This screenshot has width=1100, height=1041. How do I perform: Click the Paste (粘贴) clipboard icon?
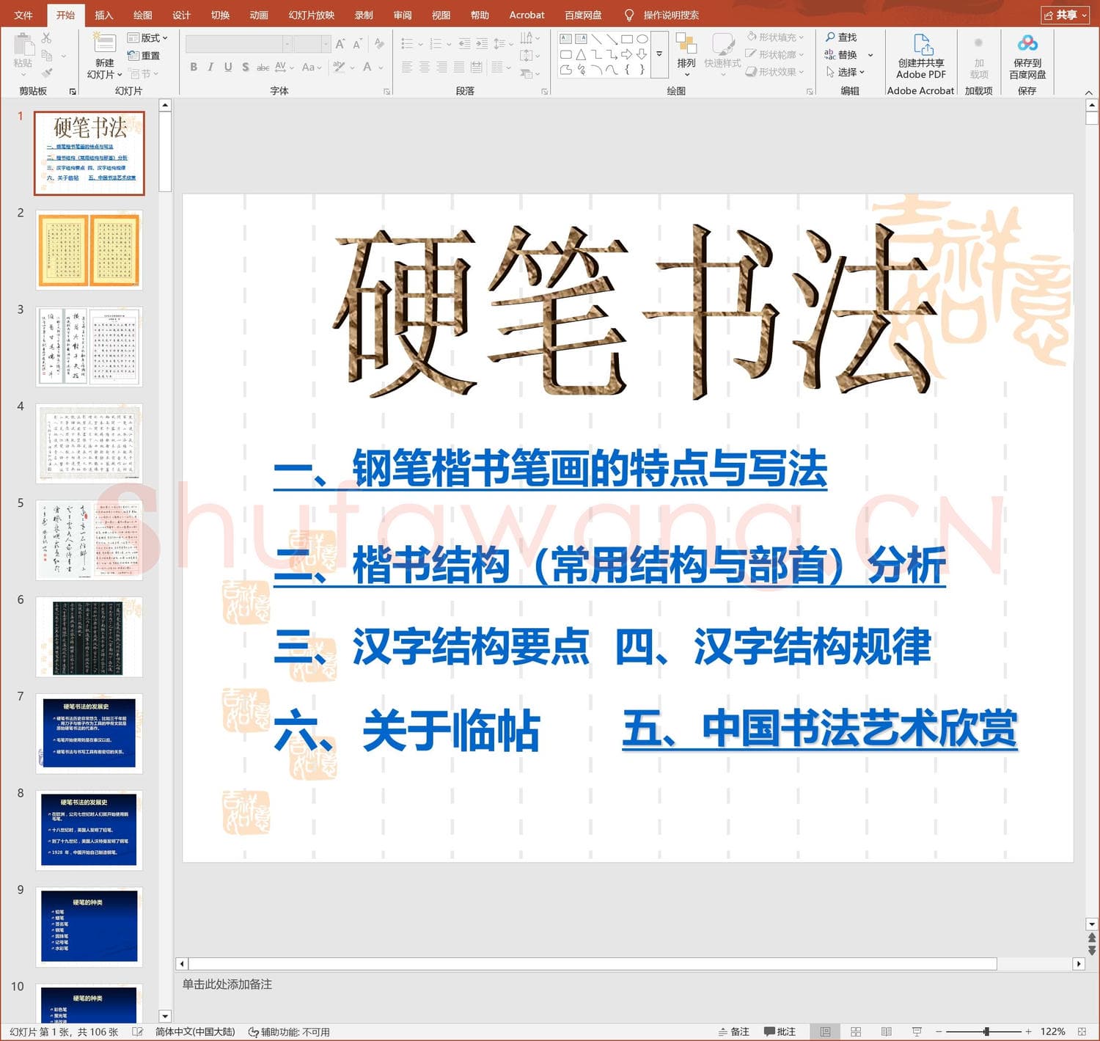(23, 45)
